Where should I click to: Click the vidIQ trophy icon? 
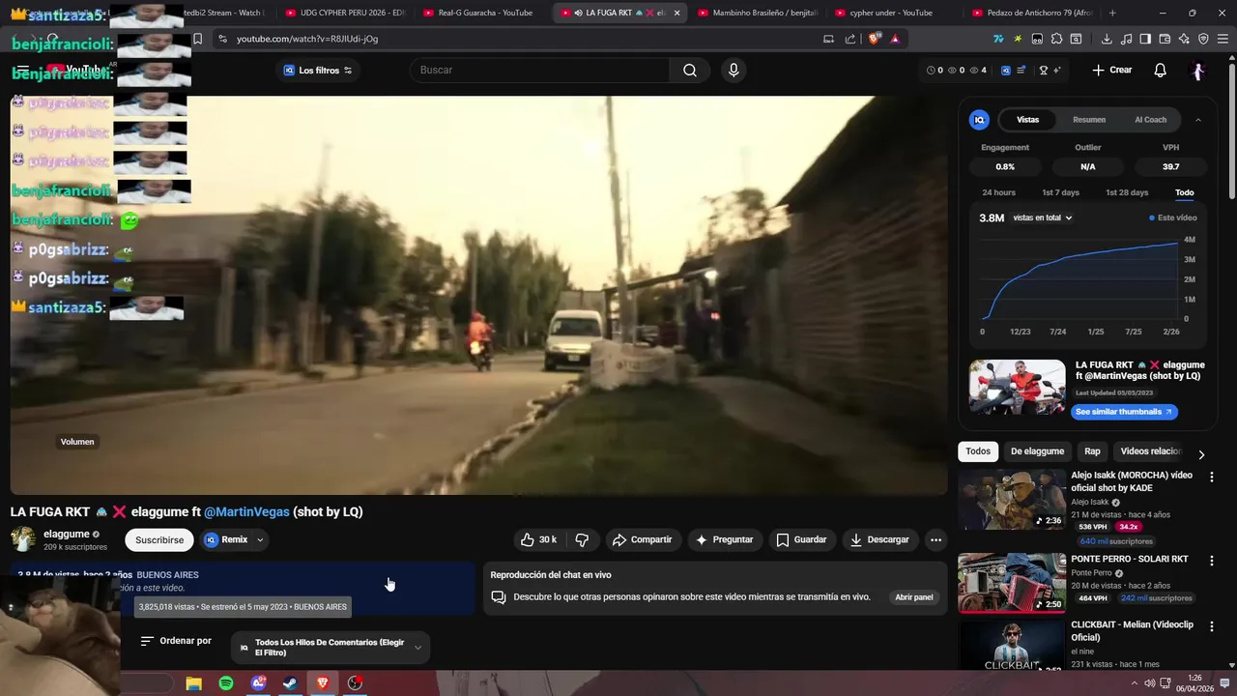click(x=1044, y=71)
